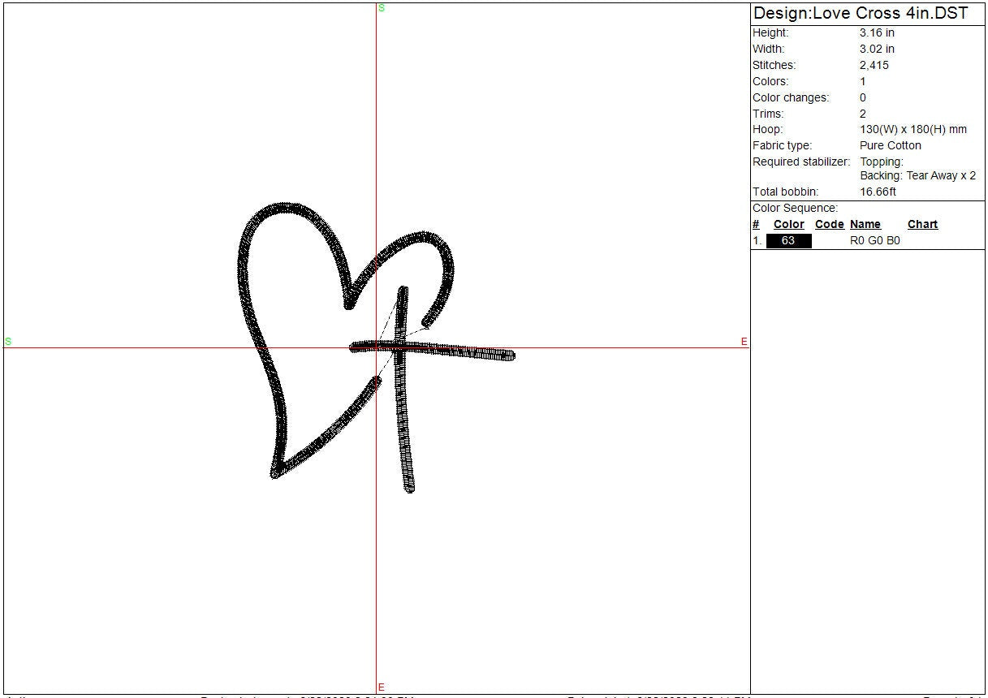Click the # column header

[x=756, y=225]
